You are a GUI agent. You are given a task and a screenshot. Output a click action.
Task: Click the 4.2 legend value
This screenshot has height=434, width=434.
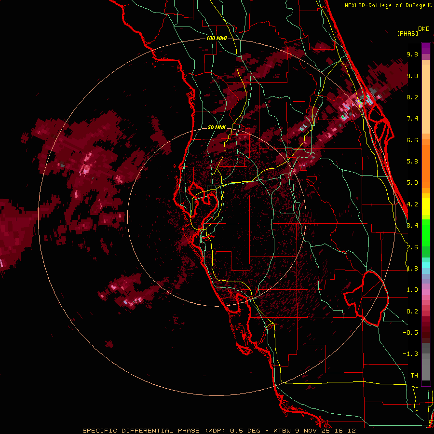(412, 204)
